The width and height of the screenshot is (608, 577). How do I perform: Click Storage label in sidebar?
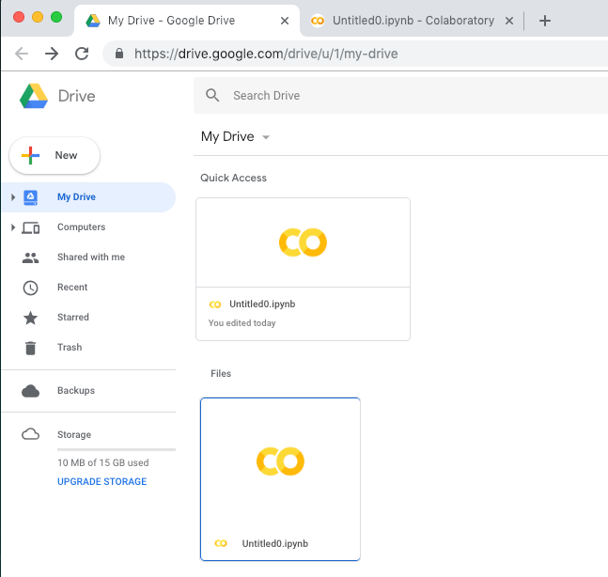(74, 435)
